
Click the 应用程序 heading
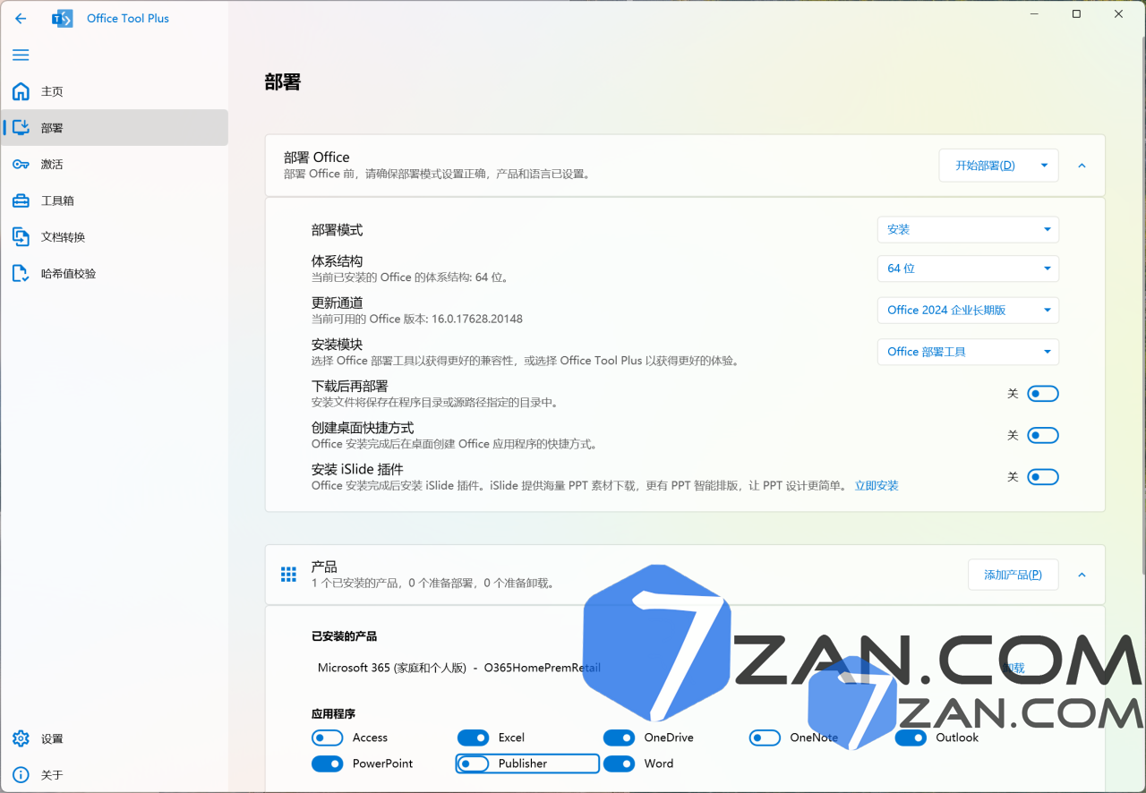(333, 714)
